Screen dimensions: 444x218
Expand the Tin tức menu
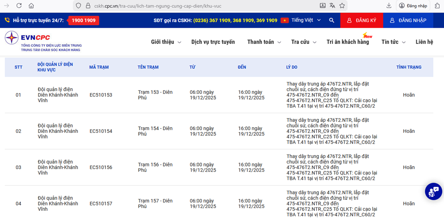[393, 42]
